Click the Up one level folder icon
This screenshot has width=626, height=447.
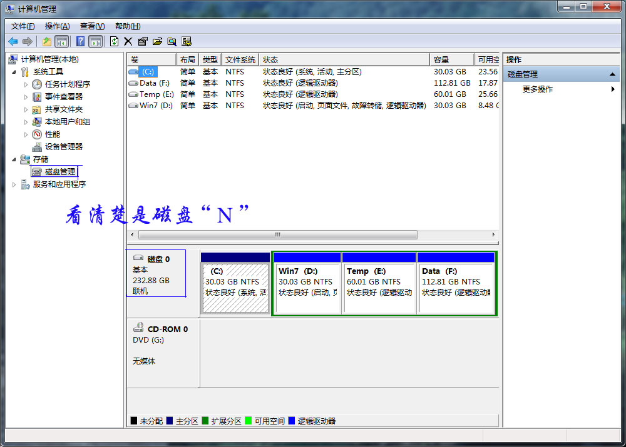tap(46, 41)
